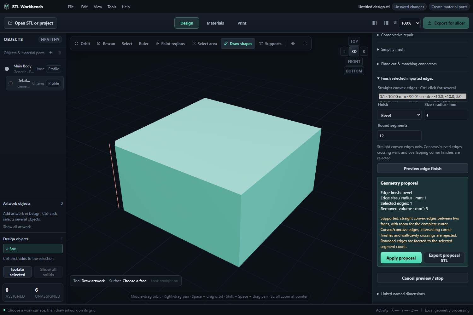Click Export proposal STL button
The height and width of the screenshot is (315, 473).
pyautogui.click(x=444, y=258)
